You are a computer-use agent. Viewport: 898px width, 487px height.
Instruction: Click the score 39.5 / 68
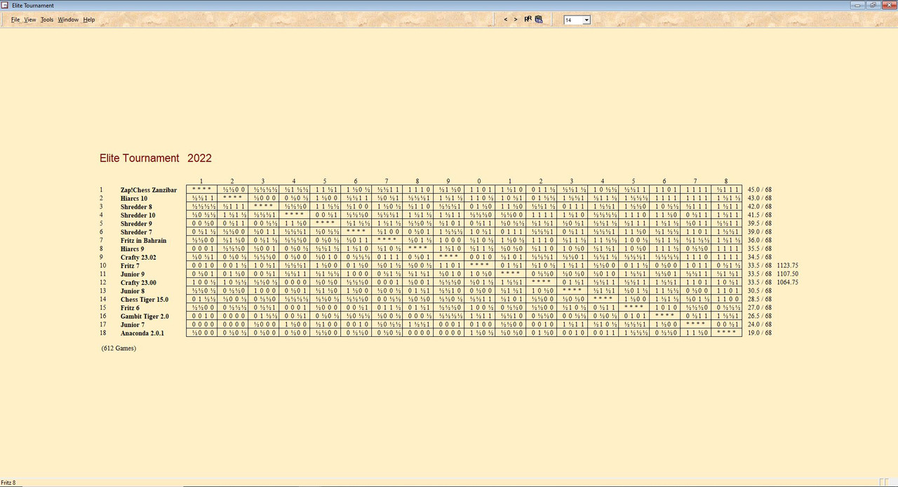coord(760,224)
